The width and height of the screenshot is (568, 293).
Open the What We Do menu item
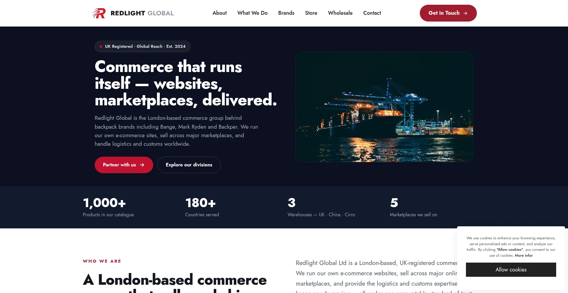tap(252, 13)
